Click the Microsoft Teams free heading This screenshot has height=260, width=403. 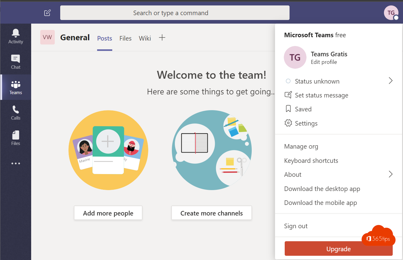coord(315,35)
